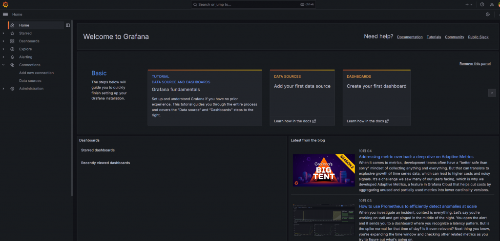Open the Grafana fundamentals tutorial card
Screen dimensions: 500x241
click(x=205, y=98)
